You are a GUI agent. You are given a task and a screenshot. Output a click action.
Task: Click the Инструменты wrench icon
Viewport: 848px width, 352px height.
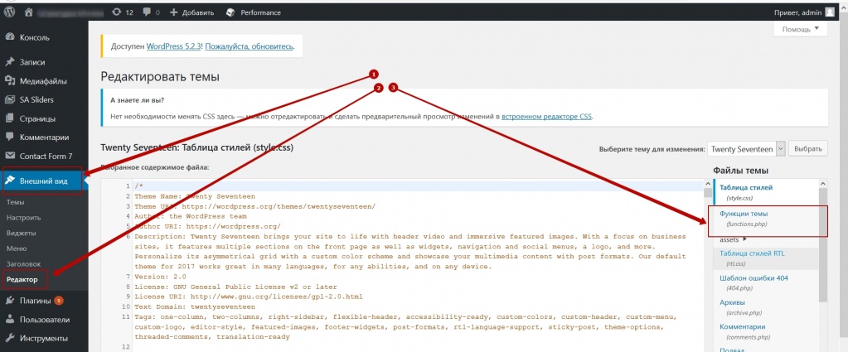10,339
